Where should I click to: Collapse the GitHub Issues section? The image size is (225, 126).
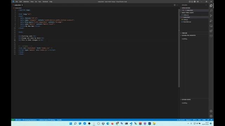coord(186,99)
